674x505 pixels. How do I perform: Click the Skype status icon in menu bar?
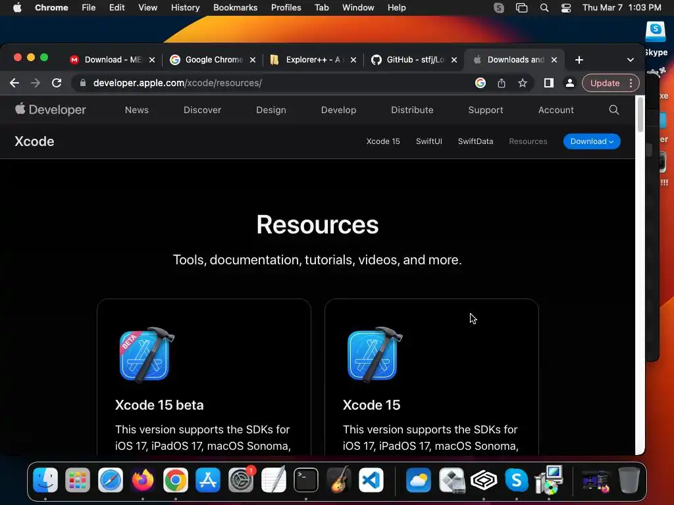[x=499, y=8]
